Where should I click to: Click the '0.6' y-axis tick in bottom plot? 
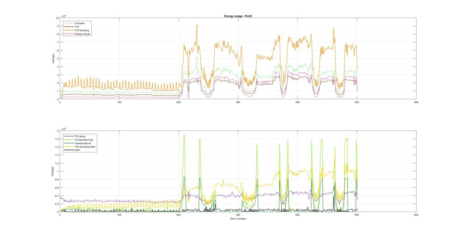tap(57, 188)
